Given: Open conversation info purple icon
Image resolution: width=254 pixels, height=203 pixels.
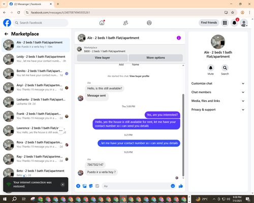Looking at the screenshot, I should (x=179, y=38).
